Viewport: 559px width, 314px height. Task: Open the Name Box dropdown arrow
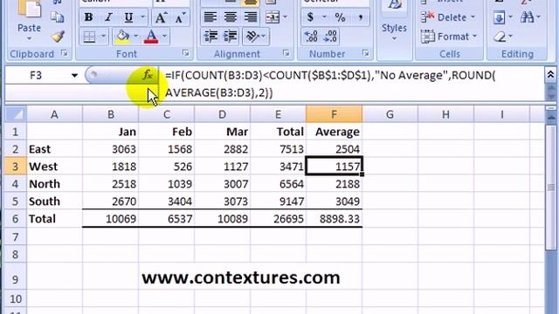point(74,76)
